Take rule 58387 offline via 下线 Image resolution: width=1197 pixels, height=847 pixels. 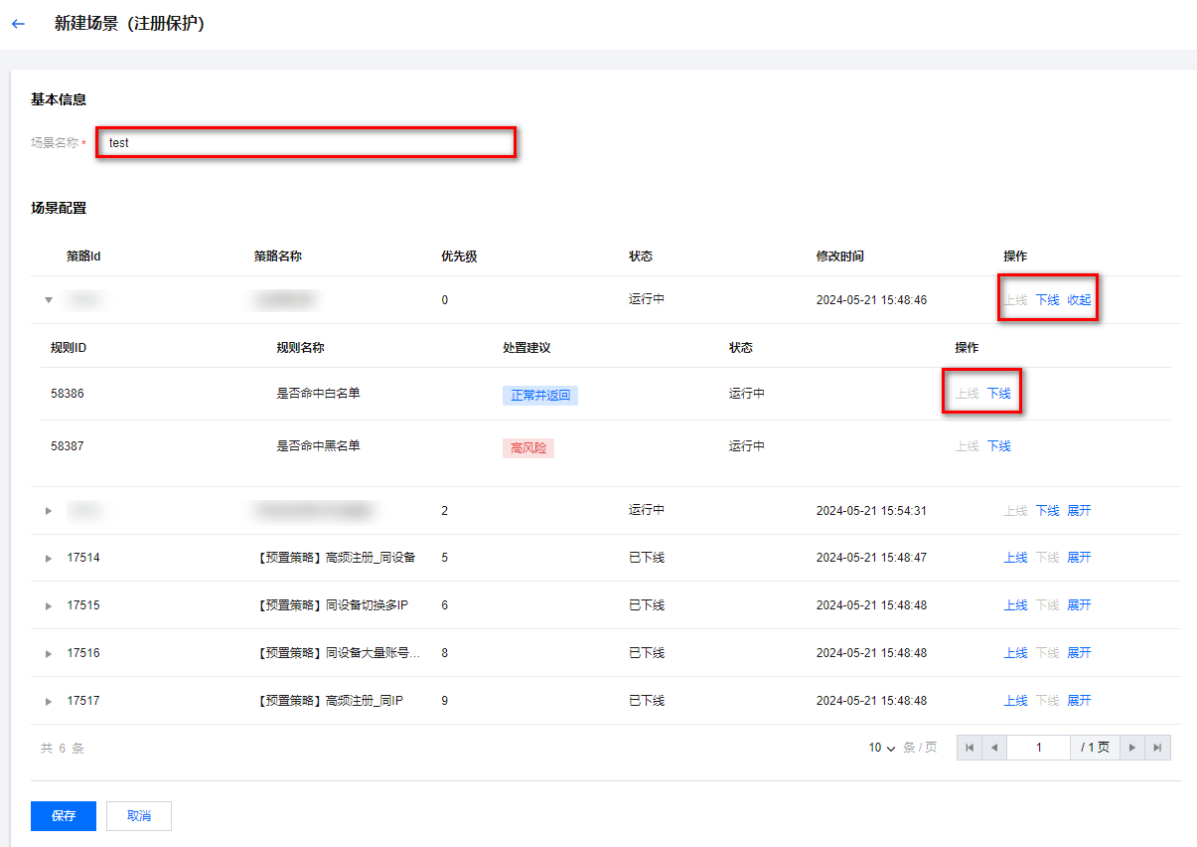click(x=998, y=446)
